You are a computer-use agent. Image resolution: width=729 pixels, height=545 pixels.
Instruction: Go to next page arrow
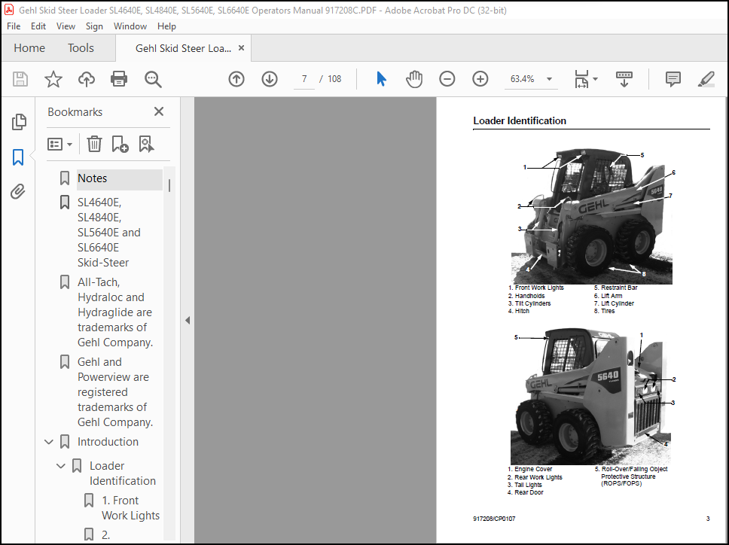pyautogui.click(x=269, y=79)
